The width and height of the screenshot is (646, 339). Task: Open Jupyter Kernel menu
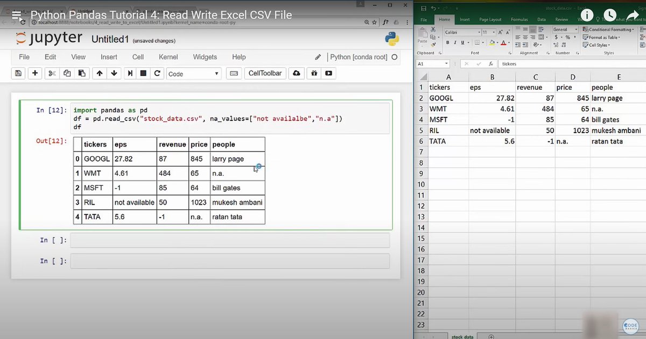point(168,57)
